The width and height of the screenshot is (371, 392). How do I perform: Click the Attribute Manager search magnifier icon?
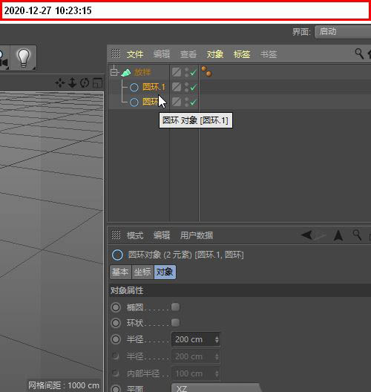click(x=357, y=235)
